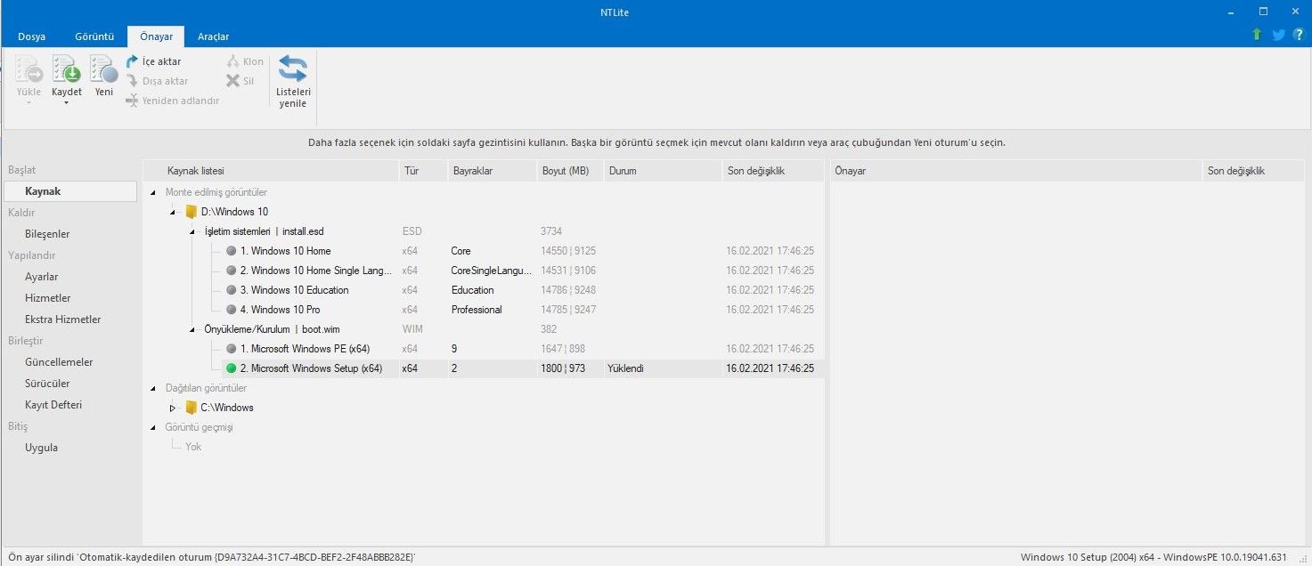Click the Windows 10 Setup version status text

click(1153, 557)
